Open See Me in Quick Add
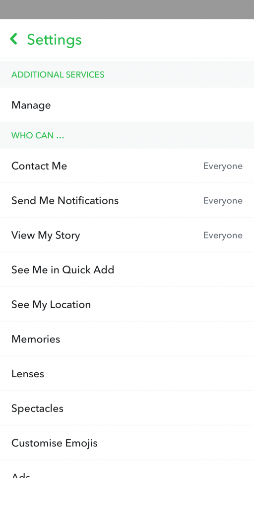This screenshot has height=509, width=254. point(127,269)
